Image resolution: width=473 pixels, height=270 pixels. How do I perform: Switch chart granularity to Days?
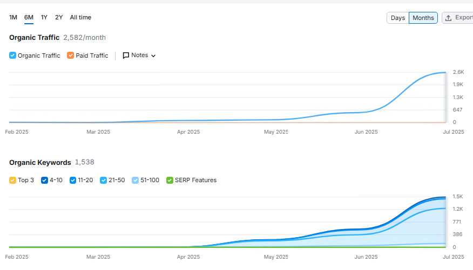(398, 18)
